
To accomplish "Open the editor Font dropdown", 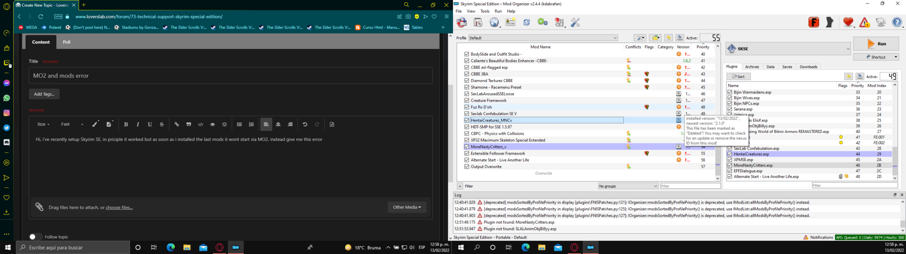I will click(x=72, y=124).
